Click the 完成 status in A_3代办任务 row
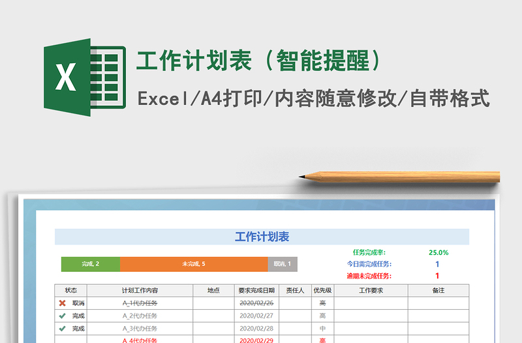This screenshot has height=343, width=522. tap(78, 329)
